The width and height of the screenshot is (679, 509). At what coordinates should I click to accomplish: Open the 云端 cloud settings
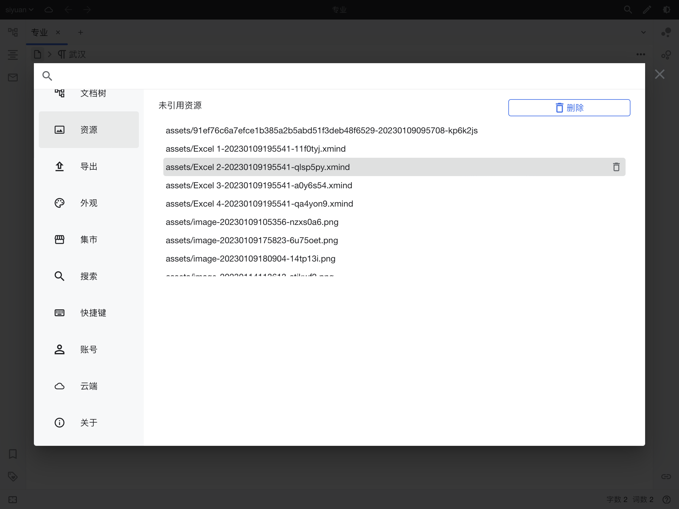coord(89,386)
